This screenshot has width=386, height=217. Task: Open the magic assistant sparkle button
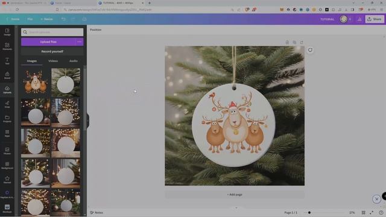click(376, 199)
